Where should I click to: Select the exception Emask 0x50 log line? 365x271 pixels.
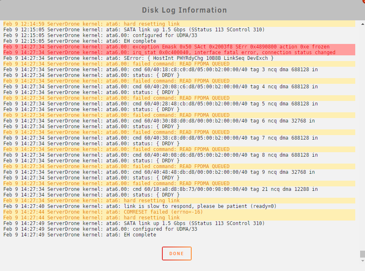pyautogui.click(x=179, y=47)
